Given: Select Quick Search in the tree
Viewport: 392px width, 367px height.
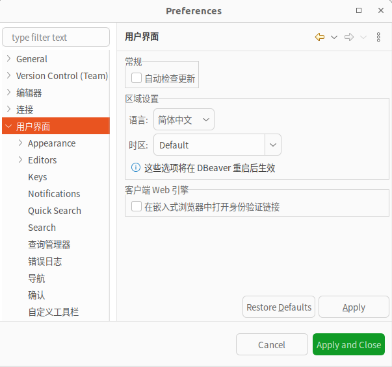Looking at the screenshot, I should 55,211.
